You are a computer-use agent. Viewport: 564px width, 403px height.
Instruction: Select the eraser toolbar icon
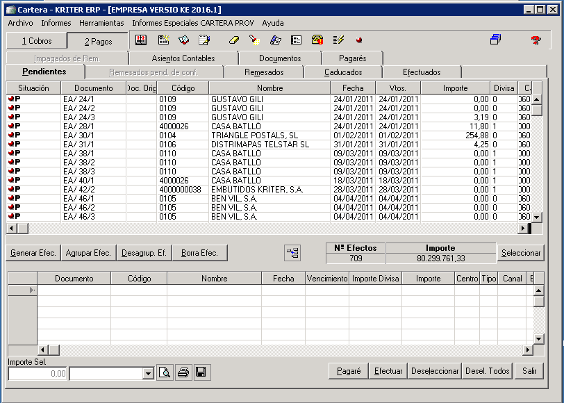click(234, 40)
